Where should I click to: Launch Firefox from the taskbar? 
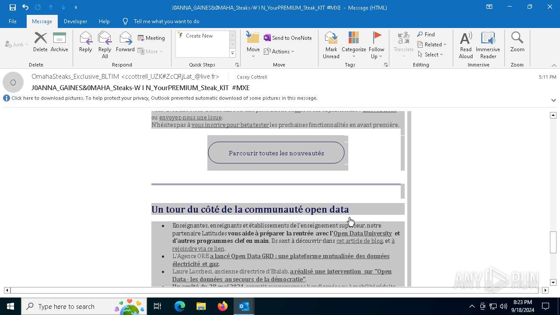[223, 306]
